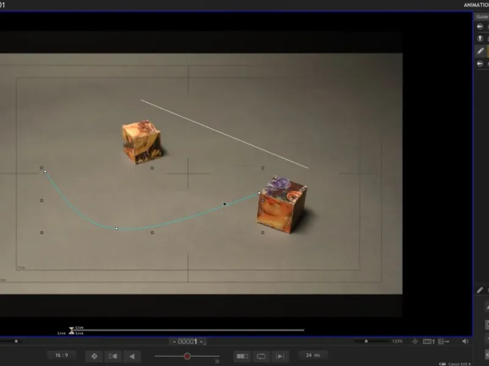Click the bottom-left handle of curve bounding box
Image resolution: width=489 pixels, height=366 pixels.
(42, 232)
